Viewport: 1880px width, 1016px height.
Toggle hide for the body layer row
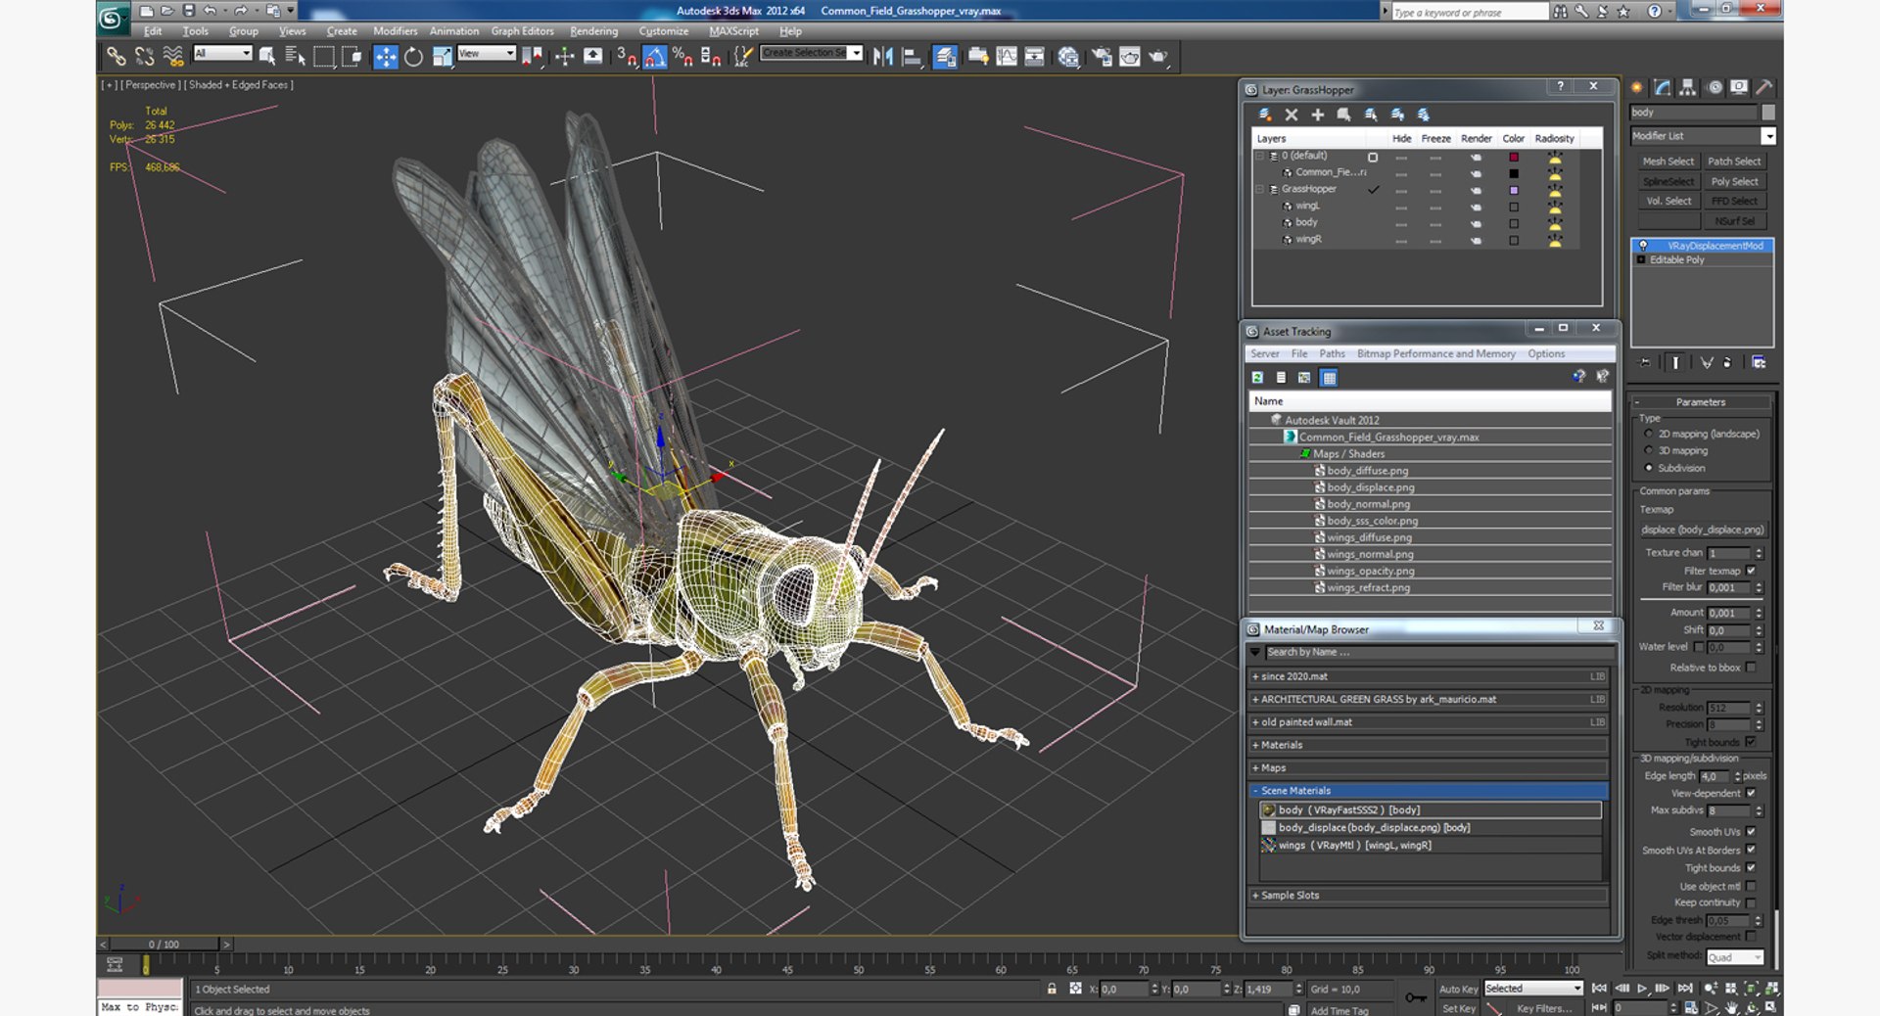point(1401,223)
